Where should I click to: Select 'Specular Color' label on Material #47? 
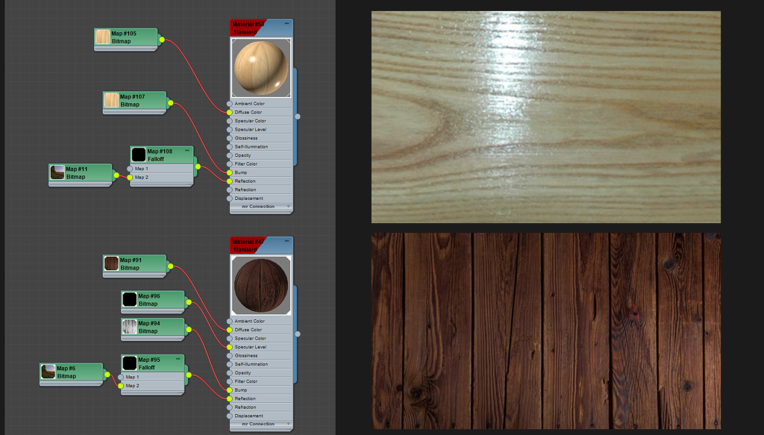(x=251, y=339)
